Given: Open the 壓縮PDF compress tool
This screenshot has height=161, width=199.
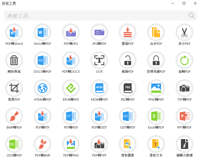Looking at the screenshot, I should (128, 32).
